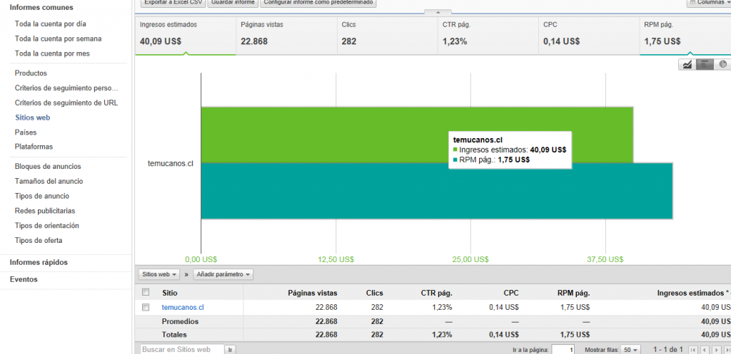Click the 12,50 US$ axis label

336,259
